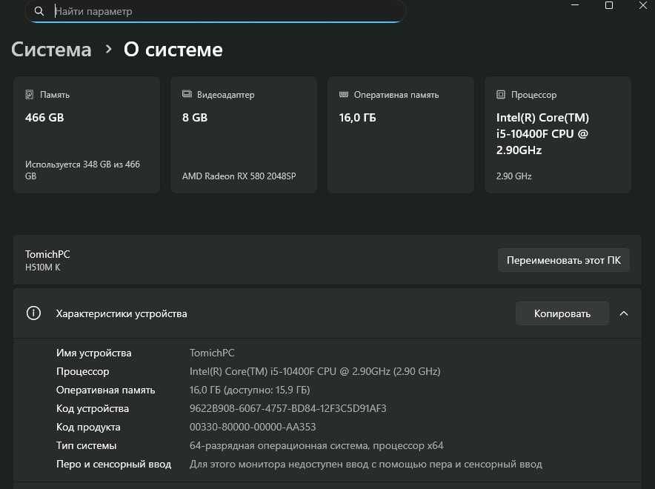Click the search magnifier icon
Screen dimensions: 655x489
point(39,11)
